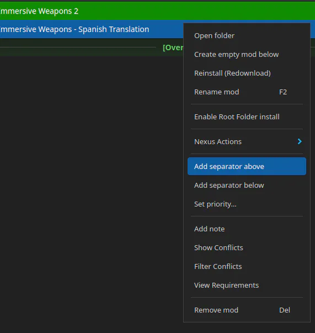This screenshot has width=315, height=333.
Task: Choose Show Conflicts option
Action: [x=247, y=247]
